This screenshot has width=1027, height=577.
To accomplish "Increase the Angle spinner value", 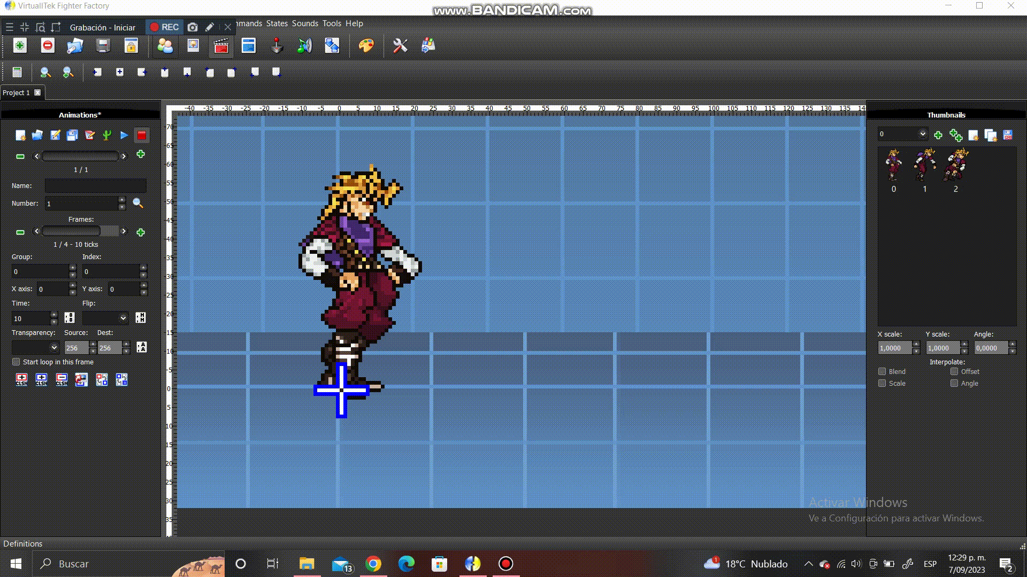I will click(1012, 345).
